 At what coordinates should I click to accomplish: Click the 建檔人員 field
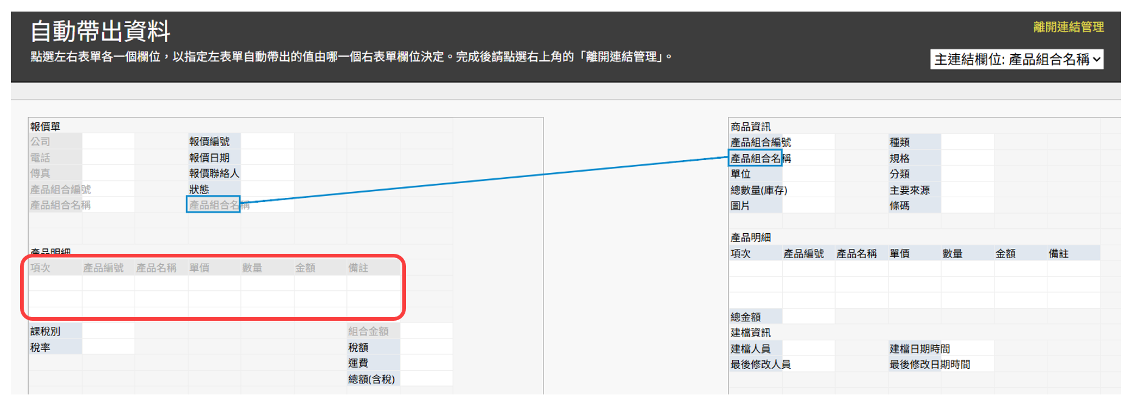(750, 349)
